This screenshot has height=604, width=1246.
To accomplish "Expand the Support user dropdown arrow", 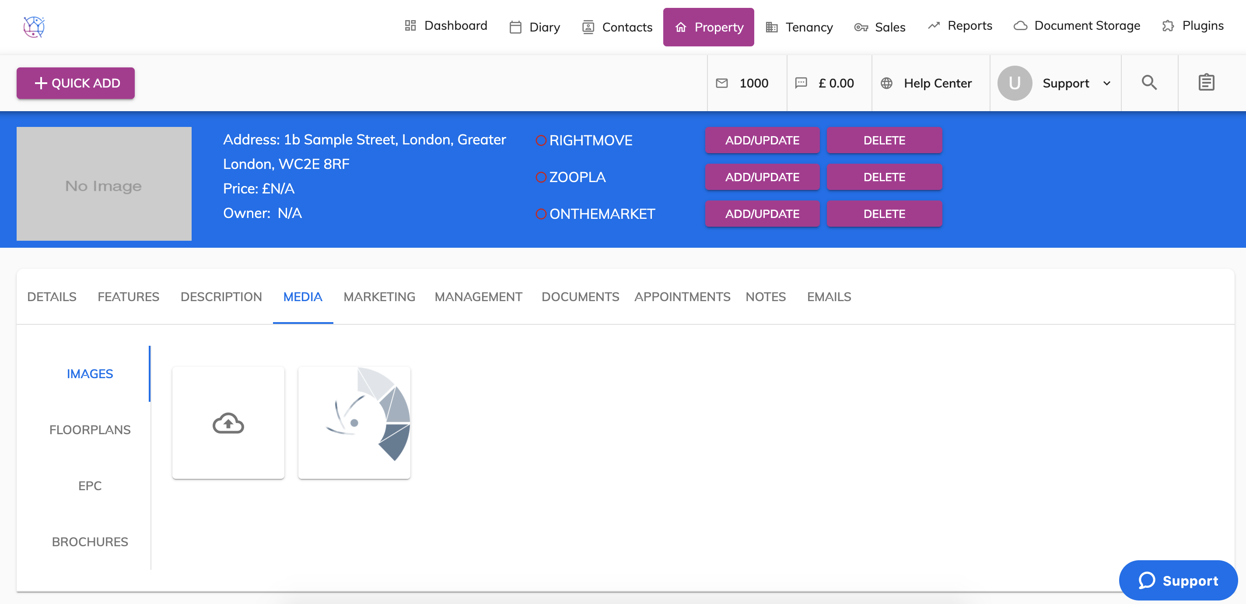I will point(1107,83).
